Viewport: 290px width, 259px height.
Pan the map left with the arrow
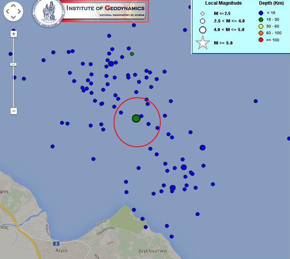[x=8, y=12]
